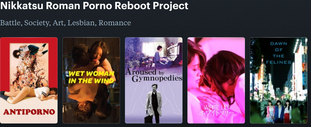Open the Antiporno movie poster

(x=29, y=80)
